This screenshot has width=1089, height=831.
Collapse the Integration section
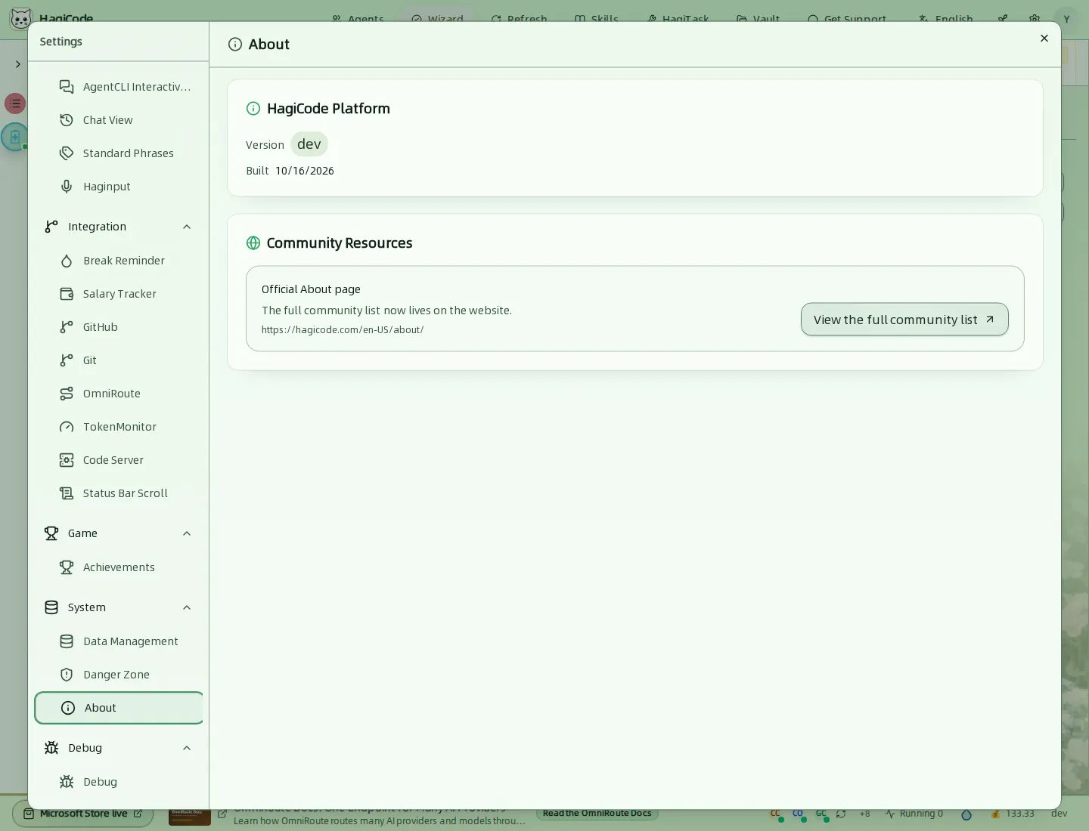pyautogui.click(x=187, y=227)
